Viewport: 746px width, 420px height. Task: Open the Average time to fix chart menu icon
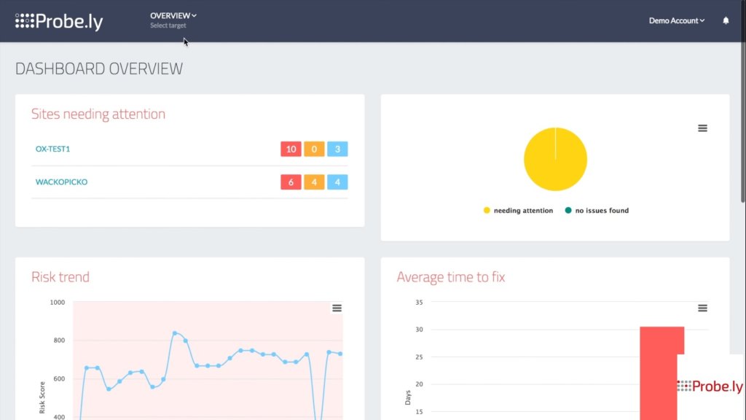click(x=702, y=308)
